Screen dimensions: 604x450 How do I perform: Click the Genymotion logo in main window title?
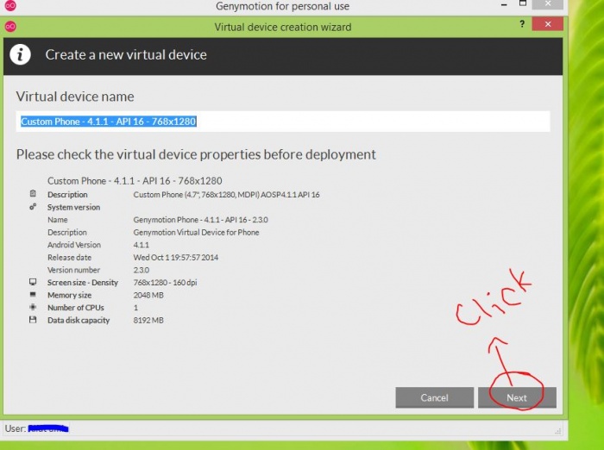click(x=10, y=6)
